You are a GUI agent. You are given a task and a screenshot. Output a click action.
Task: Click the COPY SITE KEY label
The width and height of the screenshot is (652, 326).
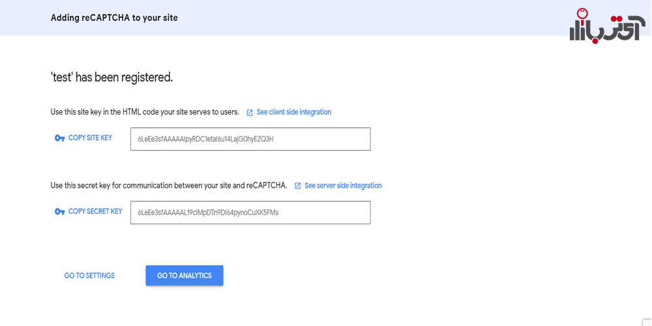[x=90, y=138]
